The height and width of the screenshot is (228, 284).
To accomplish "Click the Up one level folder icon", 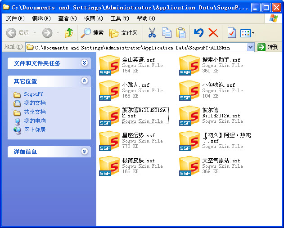I will 69,33.
